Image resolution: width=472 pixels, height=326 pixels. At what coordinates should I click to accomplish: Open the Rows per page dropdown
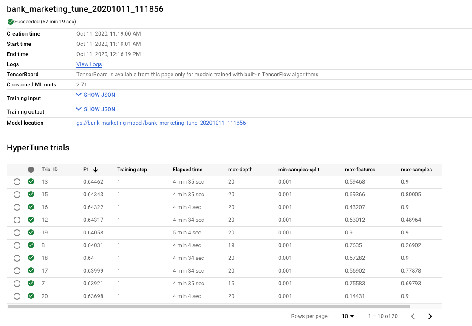tap(348, 316)
